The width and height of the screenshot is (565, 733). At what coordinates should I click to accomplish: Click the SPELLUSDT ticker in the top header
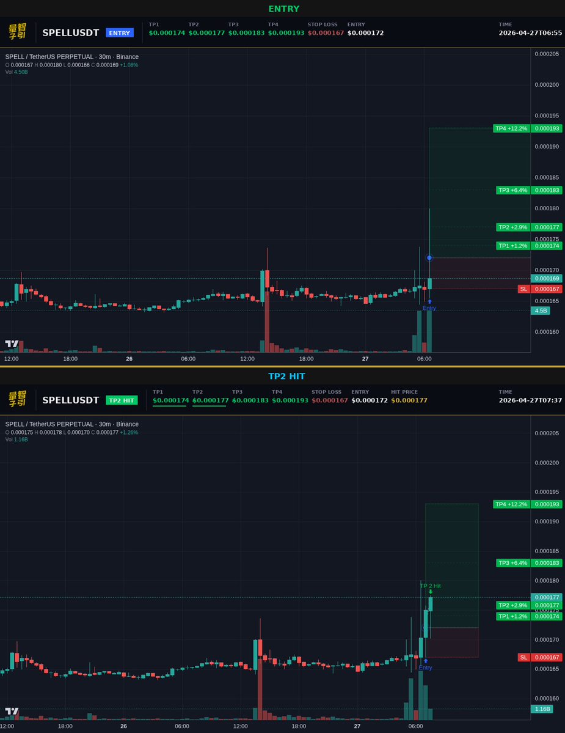(x=70, y=32)
